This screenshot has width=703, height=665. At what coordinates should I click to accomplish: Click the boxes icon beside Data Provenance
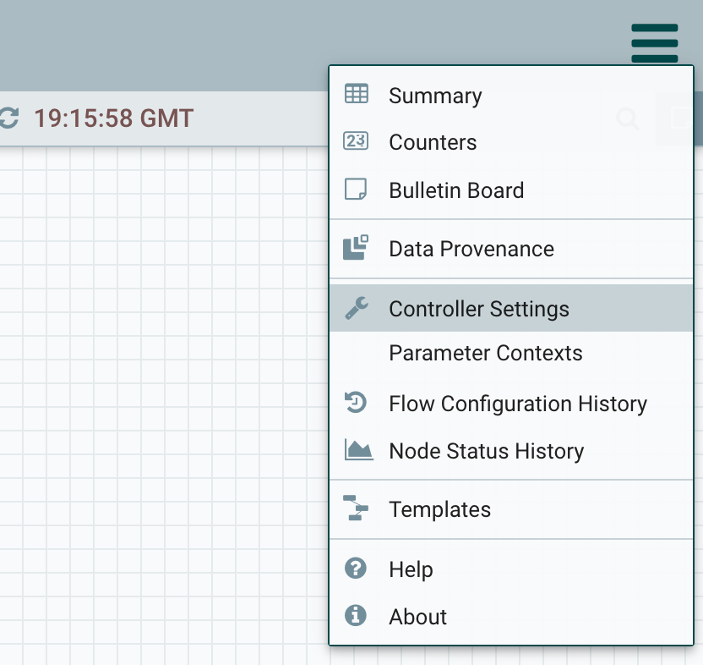(x=357, y=248)
